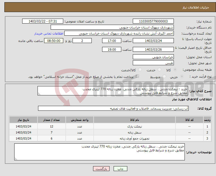216x176 pixels.
Task: Select the کالا radio button
Action: pos(175,70)
